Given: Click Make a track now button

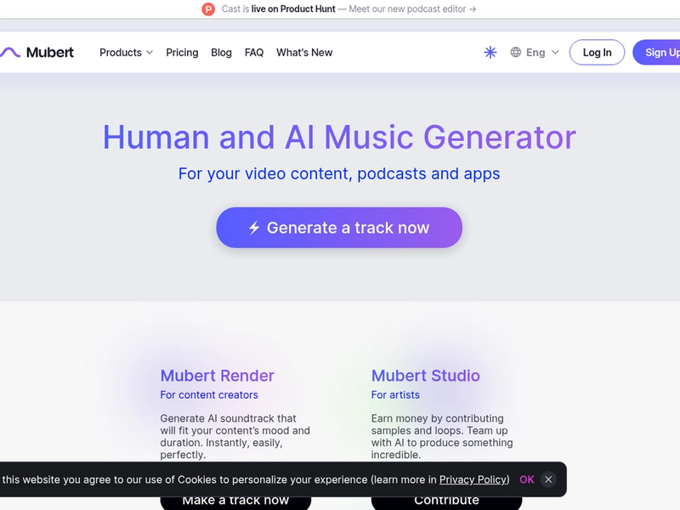Looking at the screenshot, I should pyautogui.click(x=235, y=501).
